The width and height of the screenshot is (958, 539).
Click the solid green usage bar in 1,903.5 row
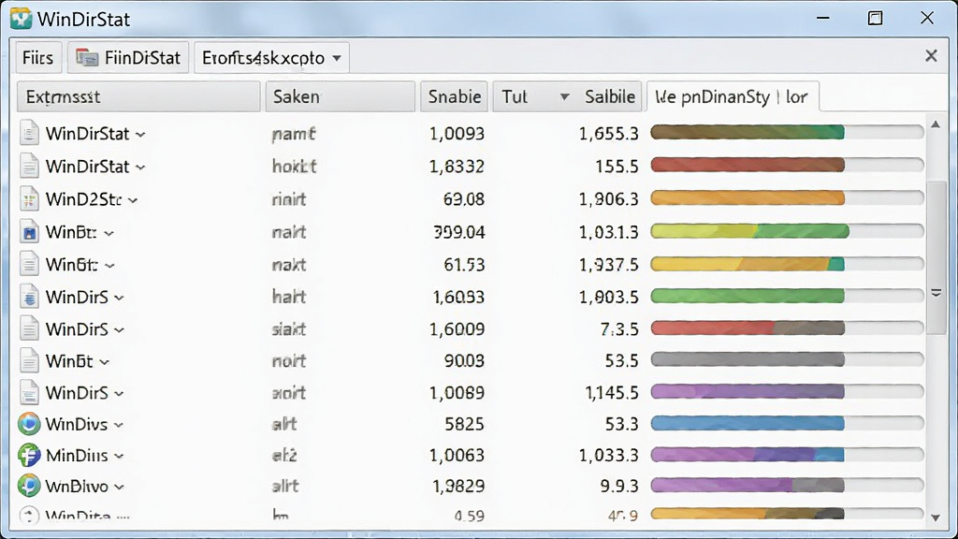(748, 297)
